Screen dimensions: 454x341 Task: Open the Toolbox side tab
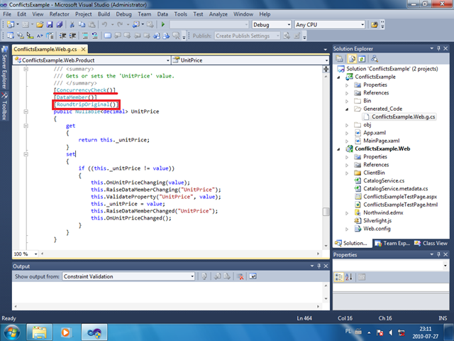[x=4, y=107]
